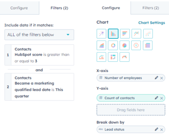Select the line chart type icon
The height and width of the screenshot is (136, 169).
click(137, 34)
